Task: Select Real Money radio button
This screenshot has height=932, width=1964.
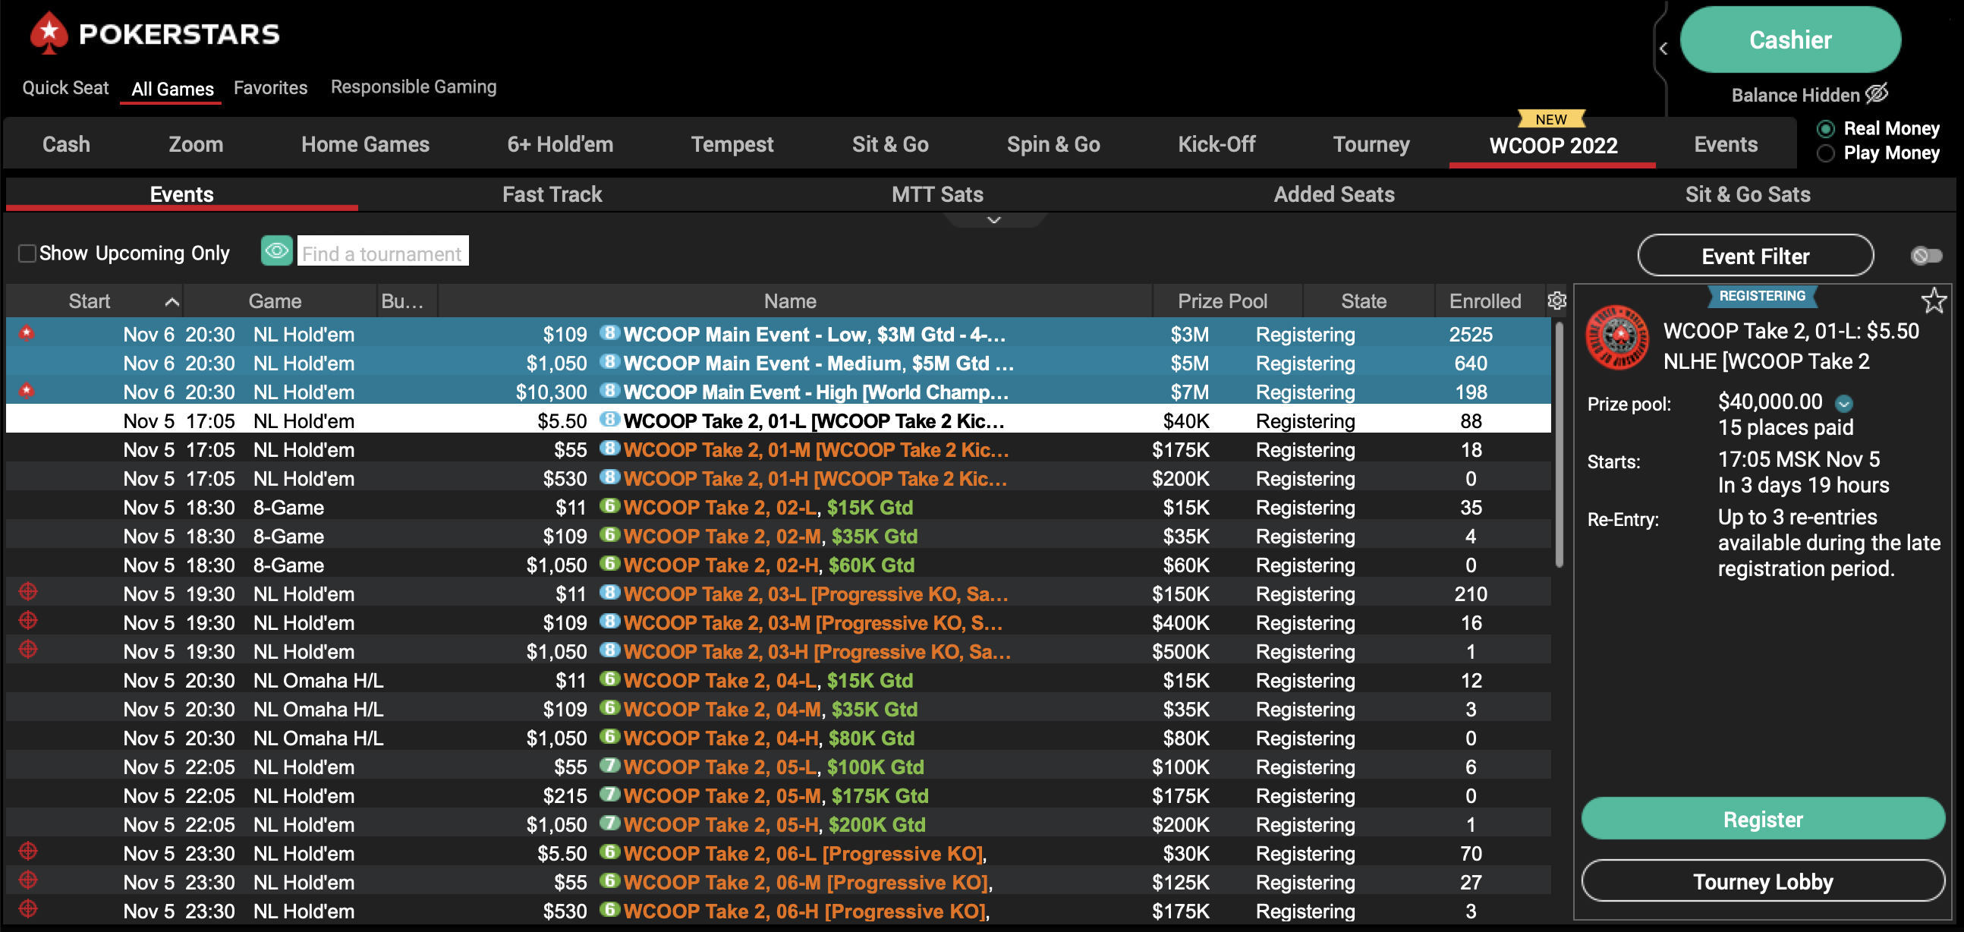Action: click(x=1825, y=128)
